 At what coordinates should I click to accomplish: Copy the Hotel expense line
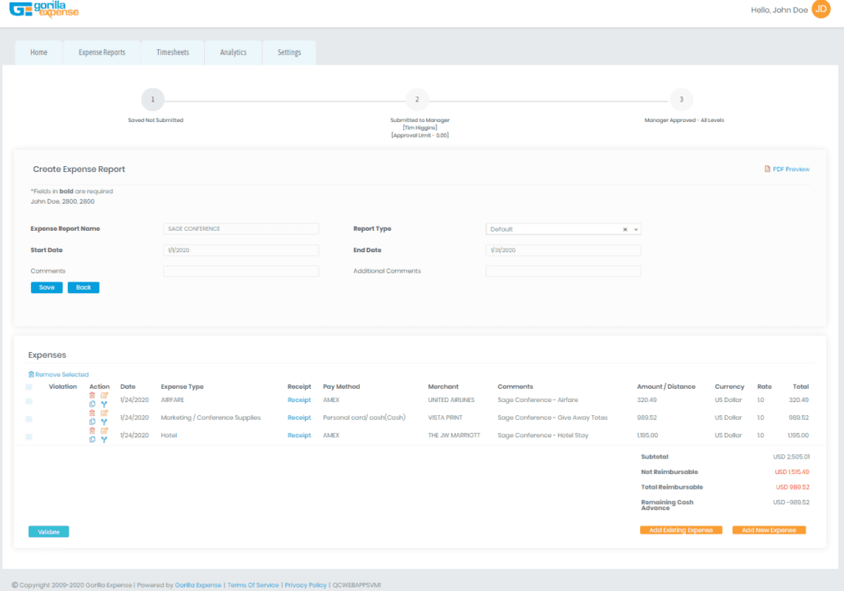(x=92, y=439)
